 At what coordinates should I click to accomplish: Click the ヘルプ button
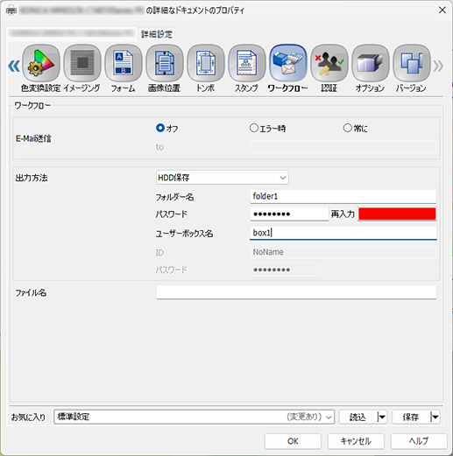[x=419, y=441]
